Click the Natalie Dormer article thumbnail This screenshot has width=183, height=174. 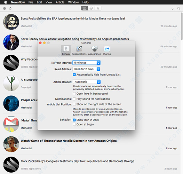(x=11, y=144)
